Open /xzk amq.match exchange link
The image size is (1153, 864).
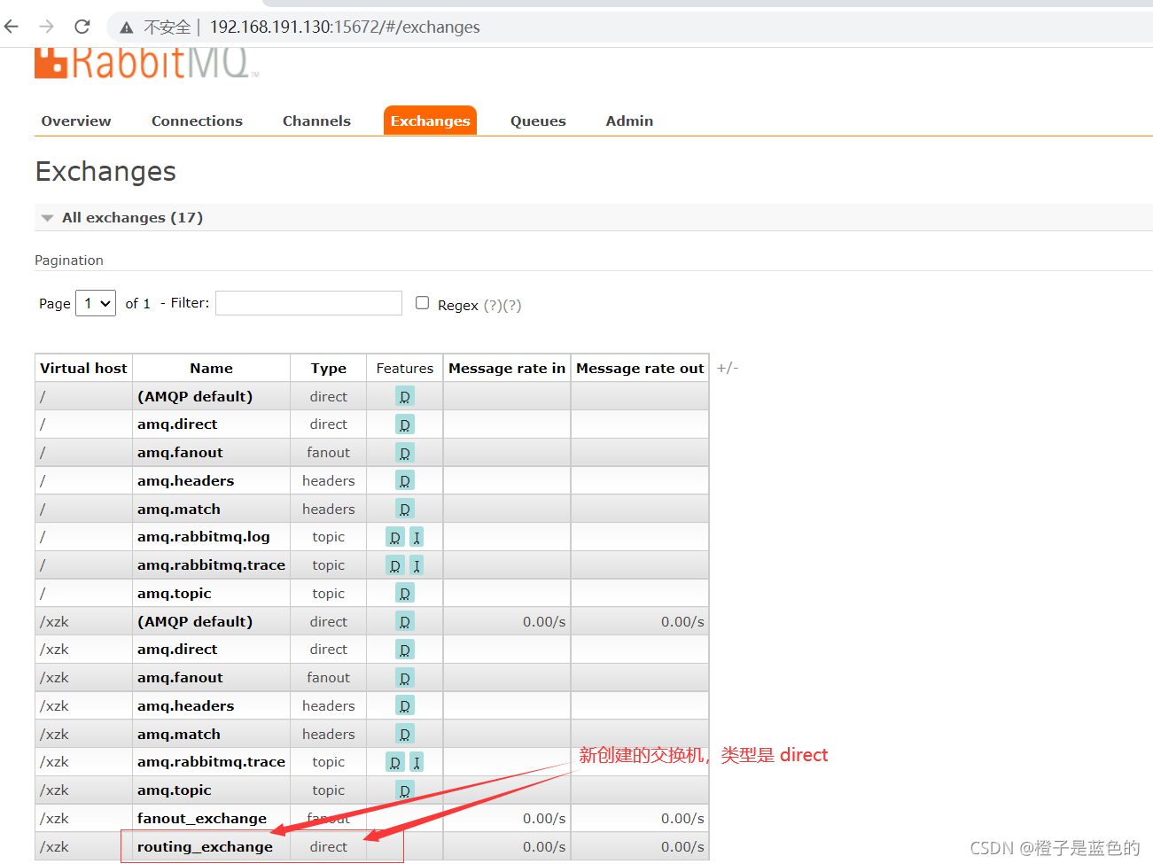[179, 735]
